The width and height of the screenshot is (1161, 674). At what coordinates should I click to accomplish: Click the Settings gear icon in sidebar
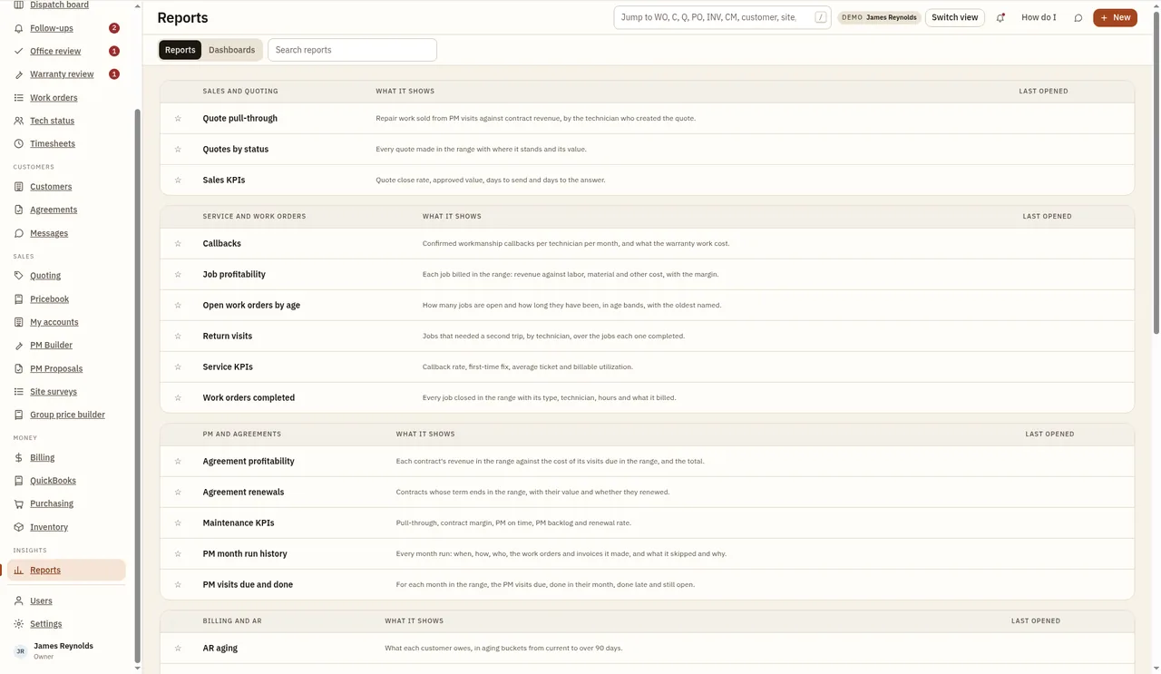19,624
